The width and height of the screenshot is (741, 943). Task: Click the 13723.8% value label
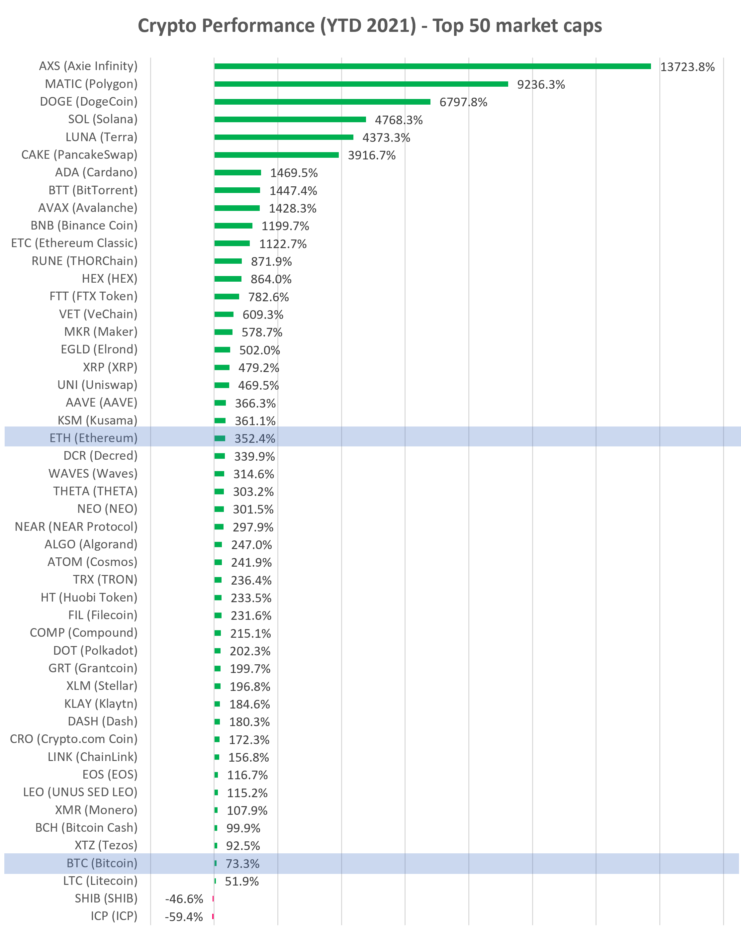point(687,67)
